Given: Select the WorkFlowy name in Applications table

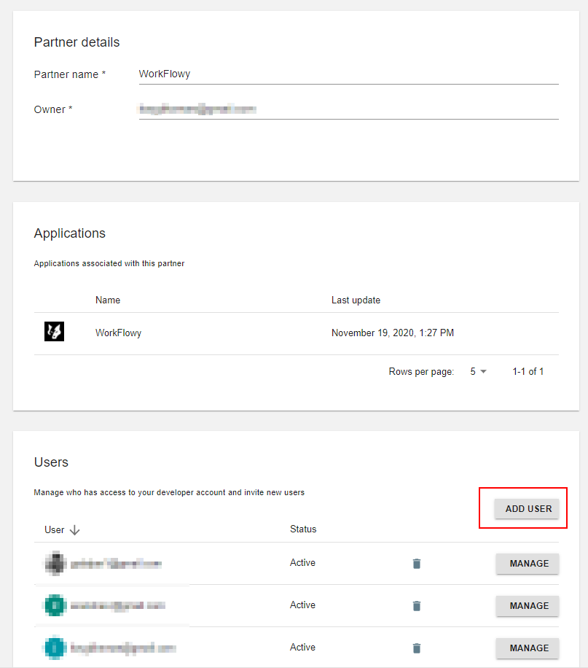Looking at the screenshot, I should (118, 333).
